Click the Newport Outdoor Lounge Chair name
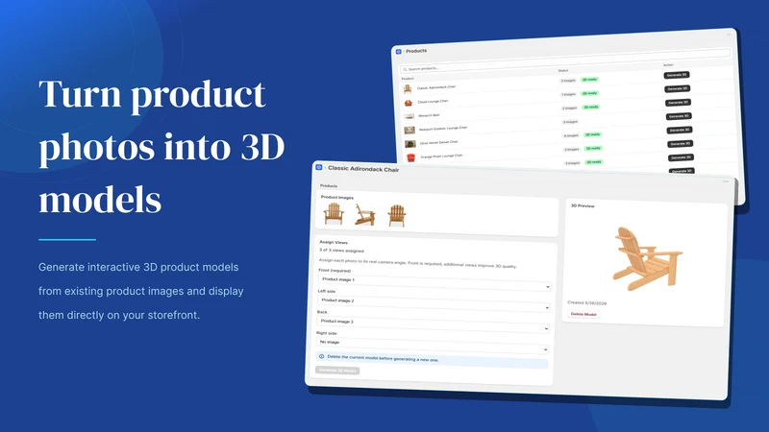 [443, 129]
